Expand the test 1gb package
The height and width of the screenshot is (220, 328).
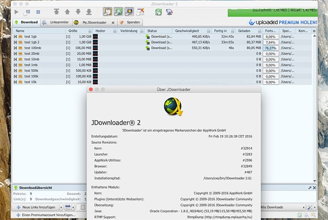coord(15,37)
